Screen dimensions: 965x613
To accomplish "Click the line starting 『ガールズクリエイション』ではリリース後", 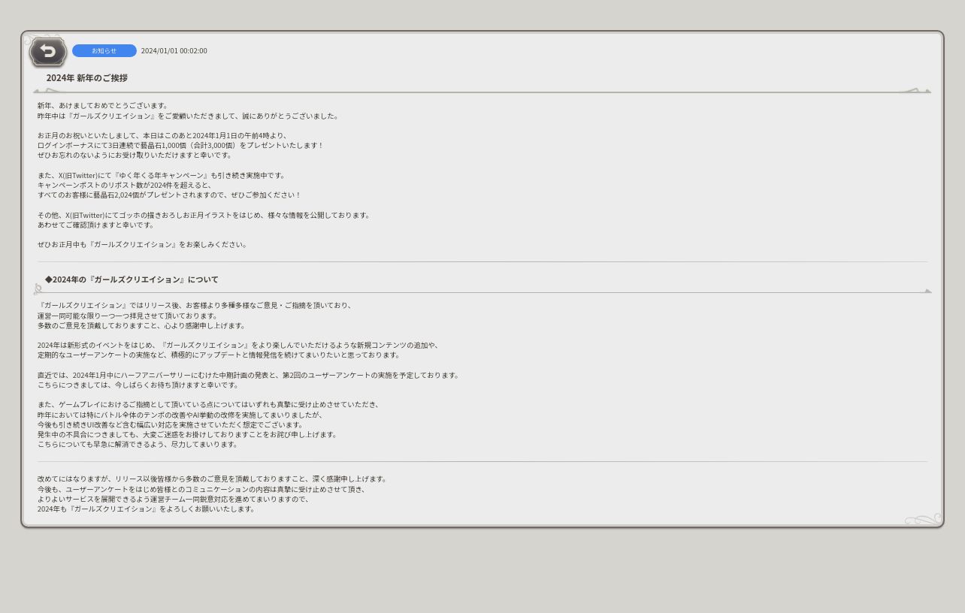I will click(x=195, y=306).
